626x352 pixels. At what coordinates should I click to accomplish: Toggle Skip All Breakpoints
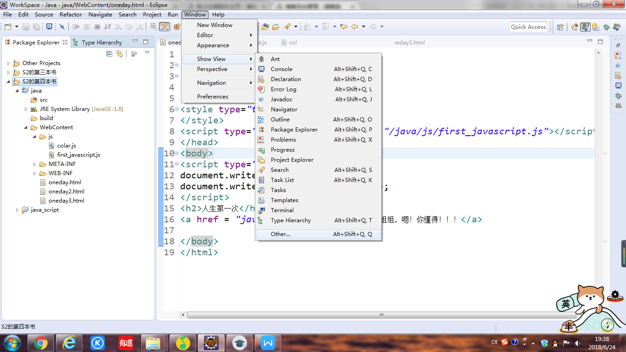(62, 27)
